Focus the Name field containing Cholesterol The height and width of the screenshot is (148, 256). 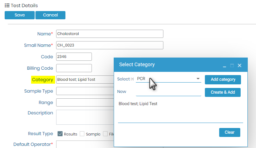click(110, 34)
